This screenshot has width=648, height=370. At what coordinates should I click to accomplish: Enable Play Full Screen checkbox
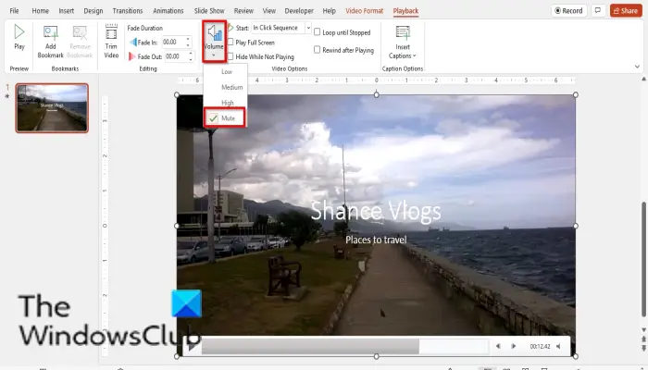pos(231,43)
